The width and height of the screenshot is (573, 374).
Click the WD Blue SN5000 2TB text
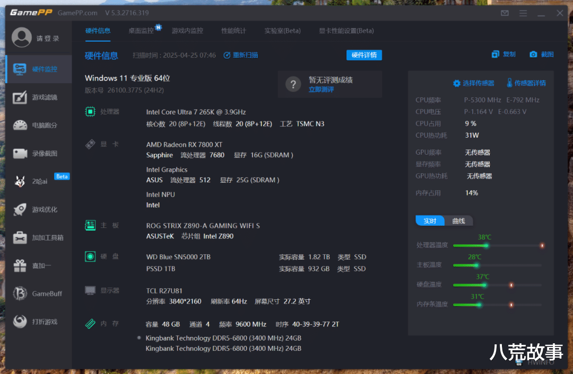tap(178, 257)
